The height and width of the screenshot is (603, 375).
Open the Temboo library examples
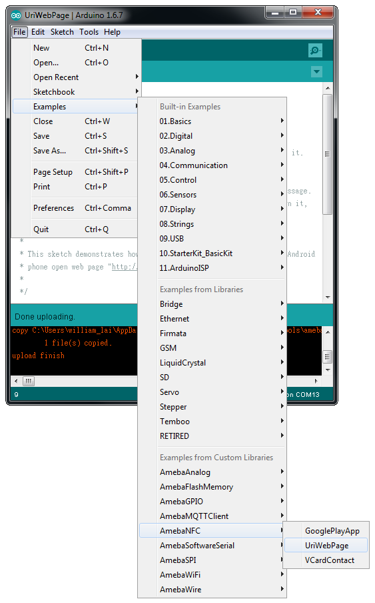pyautogui.click(x=212, y=422)
